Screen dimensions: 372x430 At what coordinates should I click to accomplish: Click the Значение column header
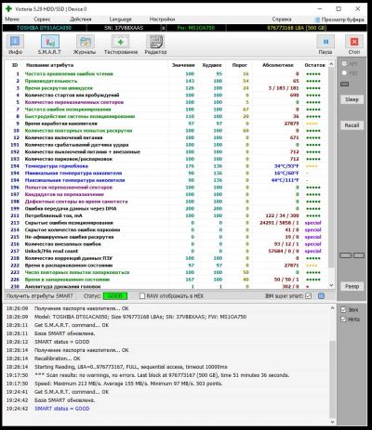click(x=183, y=65)
